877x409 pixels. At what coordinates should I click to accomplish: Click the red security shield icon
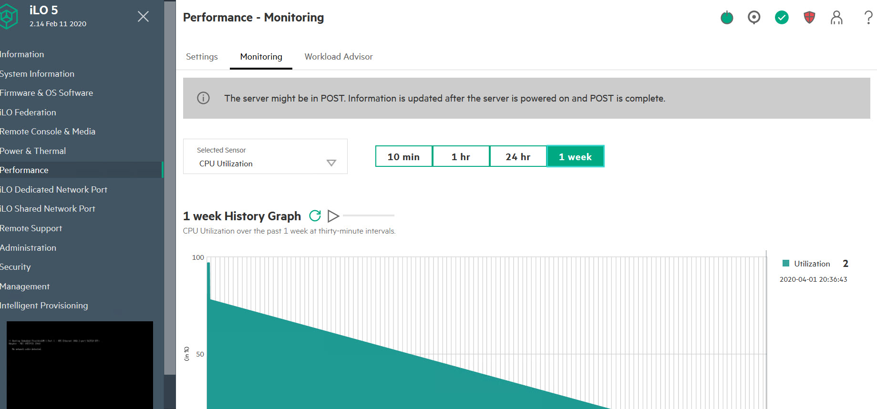(809, 18)
